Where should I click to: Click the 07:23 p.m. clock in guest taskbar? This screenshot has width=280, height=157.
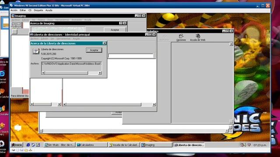(260, 145)
